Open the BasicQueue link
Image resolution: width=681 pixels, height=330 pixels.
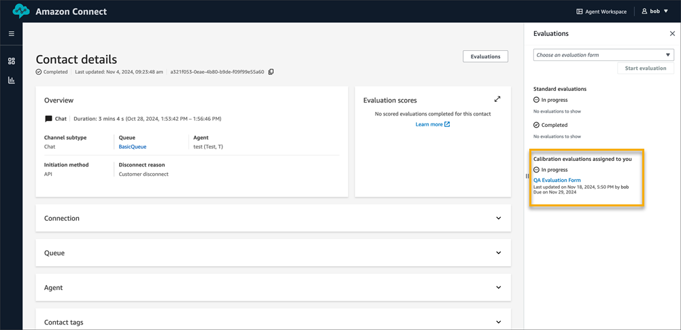133,147
